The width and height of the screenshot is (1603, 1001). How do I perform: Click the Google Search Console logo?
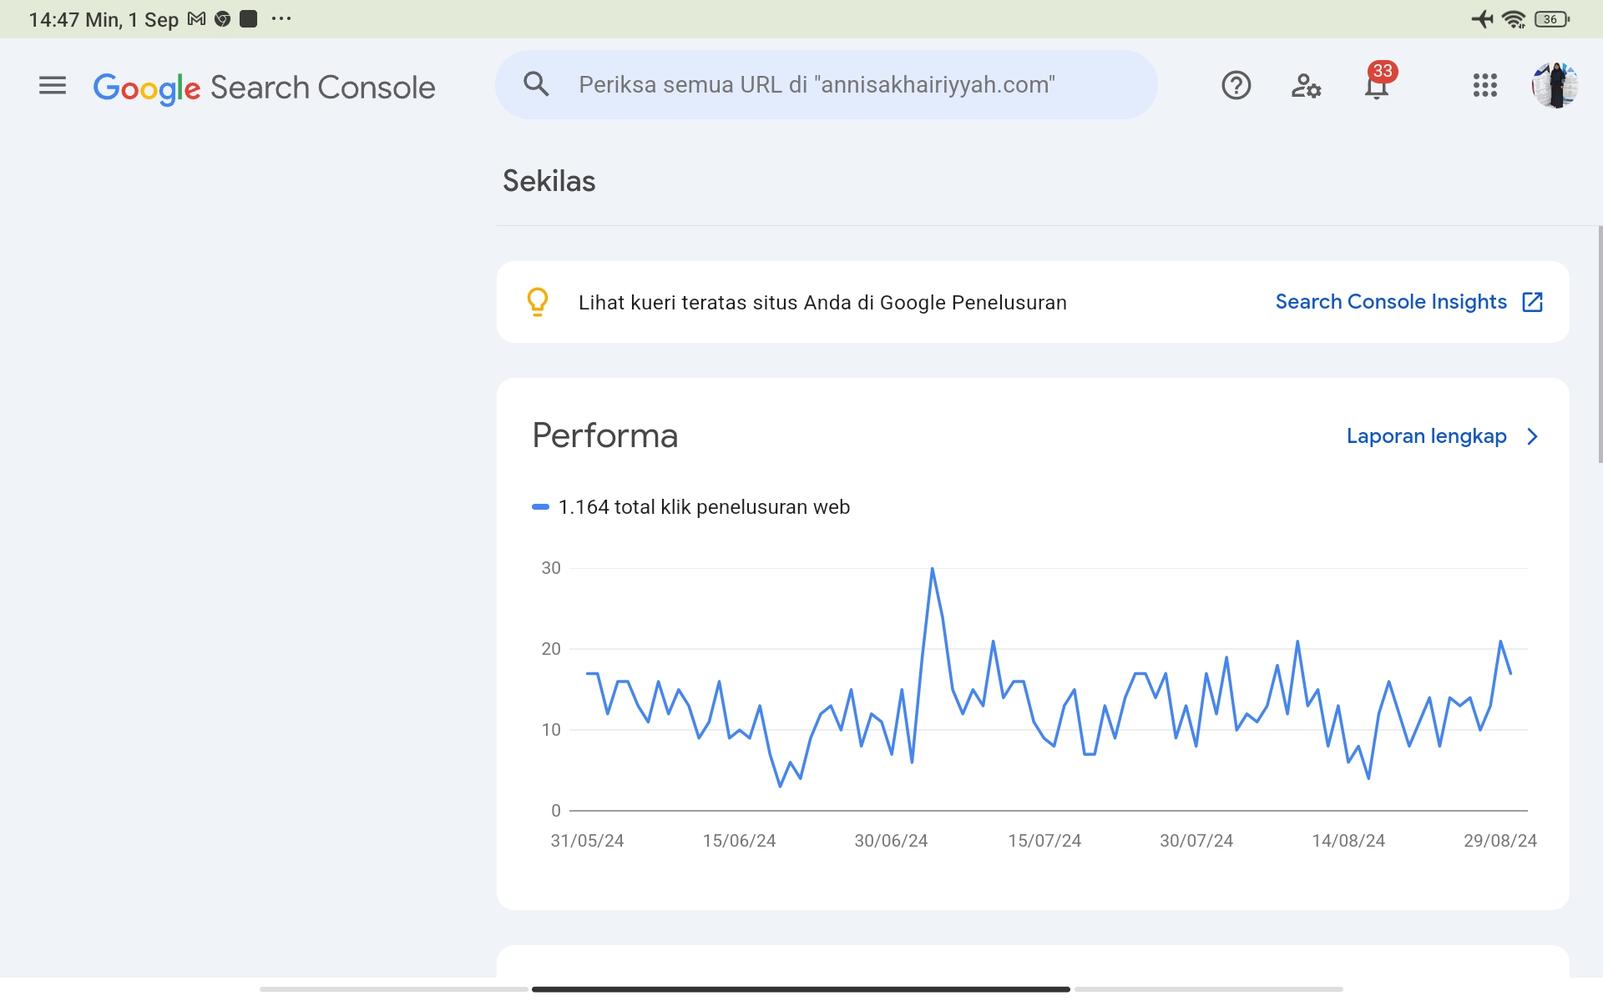(x=264, y=87)
